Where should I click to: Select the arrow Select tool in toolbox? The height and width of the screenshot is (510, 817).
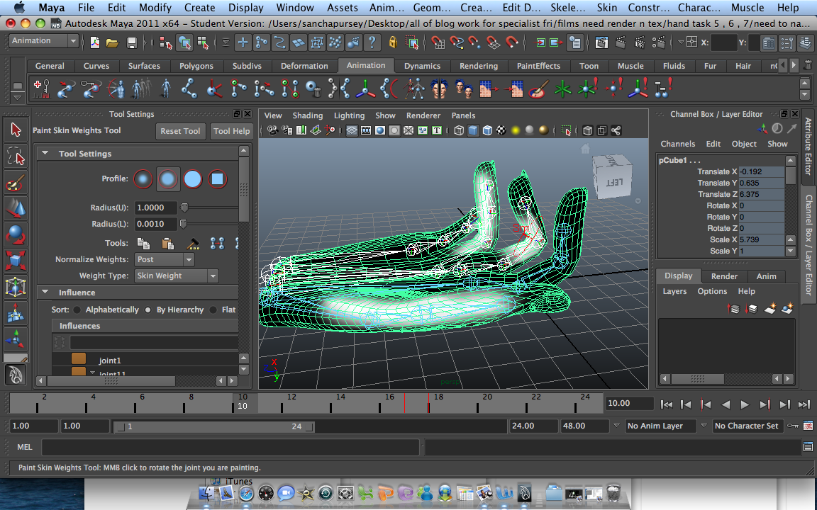16,130
